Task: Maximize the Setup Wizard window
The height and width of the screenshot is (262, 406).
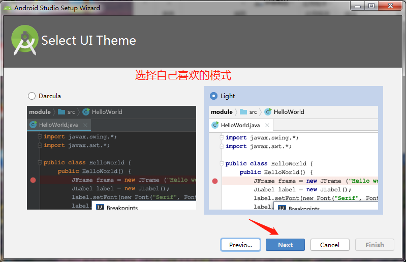Action: coord(371,6)
